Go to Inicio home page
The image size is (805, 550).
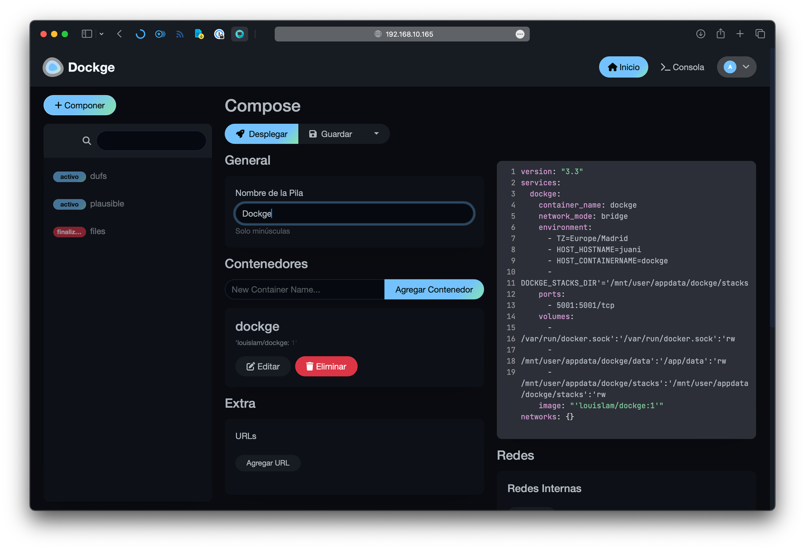623,67
